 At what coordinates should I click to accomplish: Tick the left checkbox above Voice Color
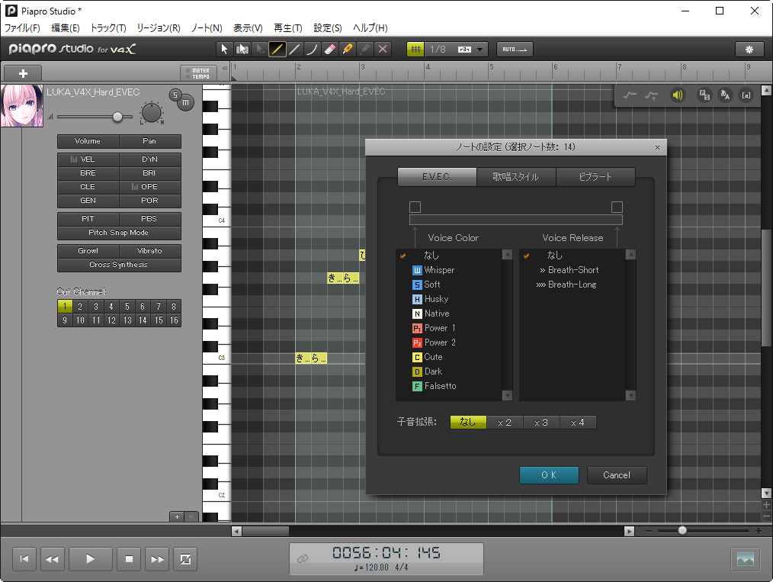click(415, 207)
